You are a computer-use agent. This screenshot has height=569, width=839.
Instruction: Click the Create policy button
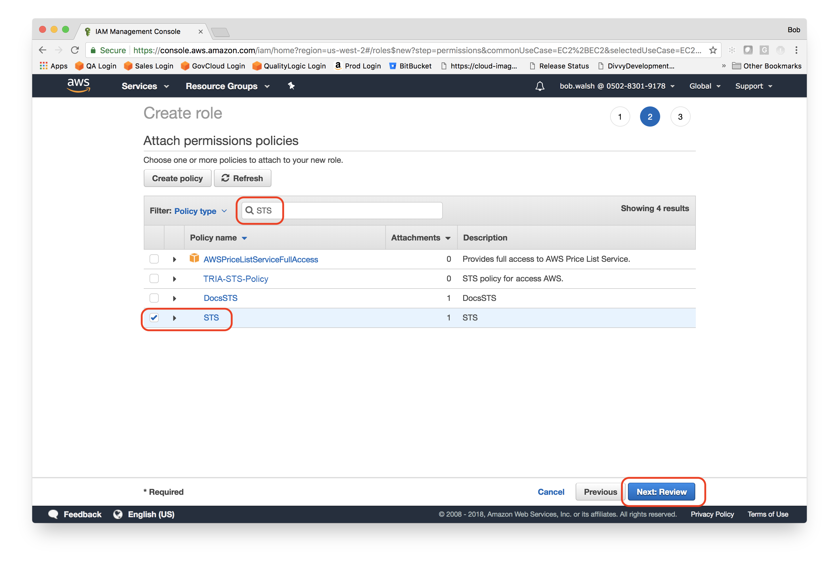(177, 178)
